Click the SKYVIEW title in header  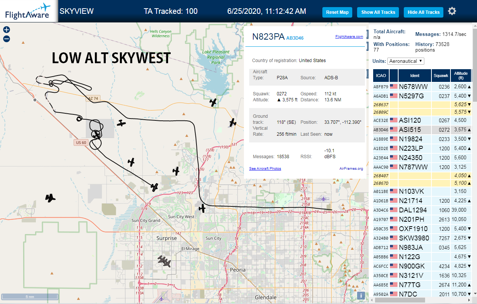coord(77,11)
